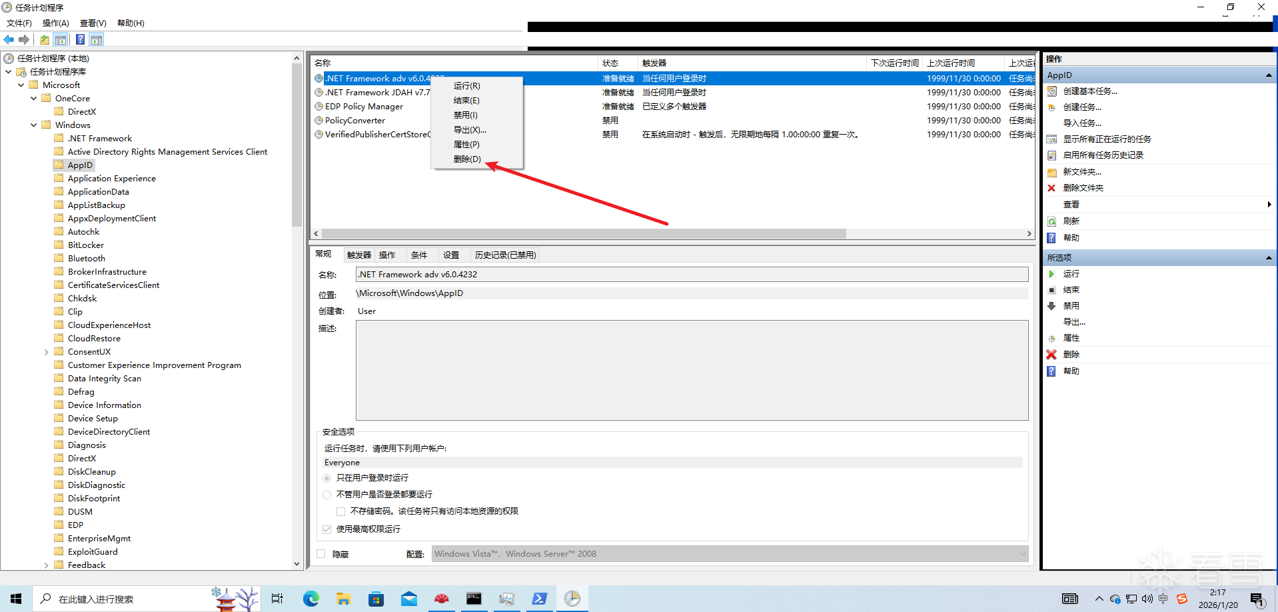Open the Configure for dropdown
Screen dimensions: 1278x612
pos(730,554)
